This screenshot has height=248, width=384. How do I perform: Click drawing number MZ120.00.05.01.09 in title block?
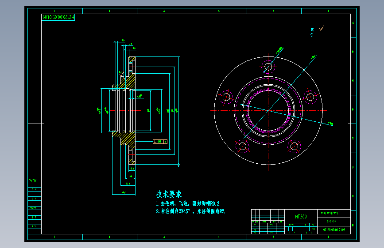[x=334, y=230]
